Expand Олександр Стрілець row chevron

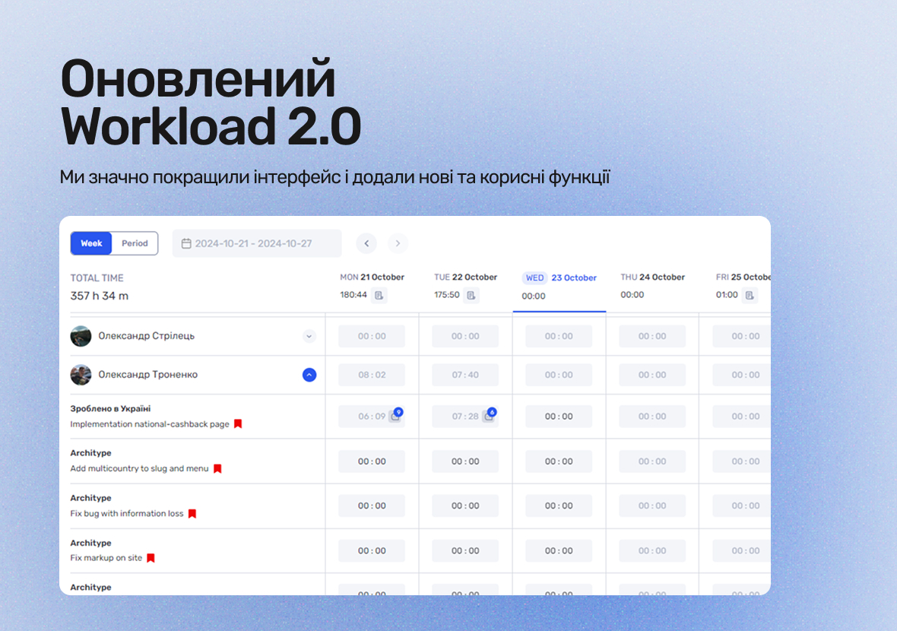coord(309,336)
